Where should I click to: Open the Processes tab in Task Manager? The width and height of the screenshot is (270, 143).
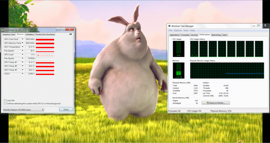click(x=185, y=35)
